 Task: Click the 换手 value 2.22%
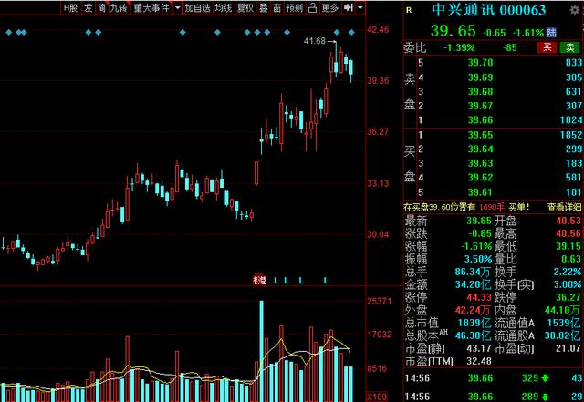(x=568, y=272)
